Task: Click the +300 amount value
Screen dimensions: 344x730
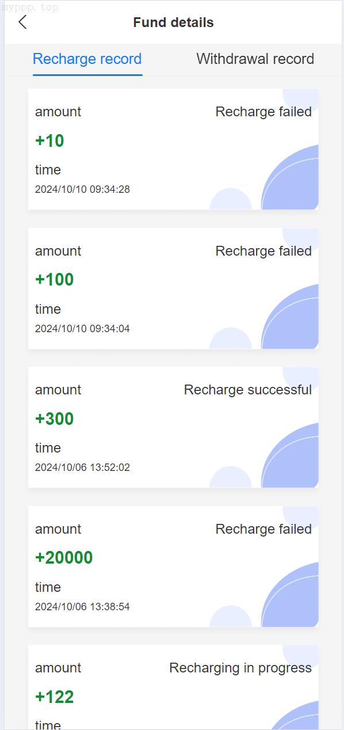Action: [x=55, y=419]
